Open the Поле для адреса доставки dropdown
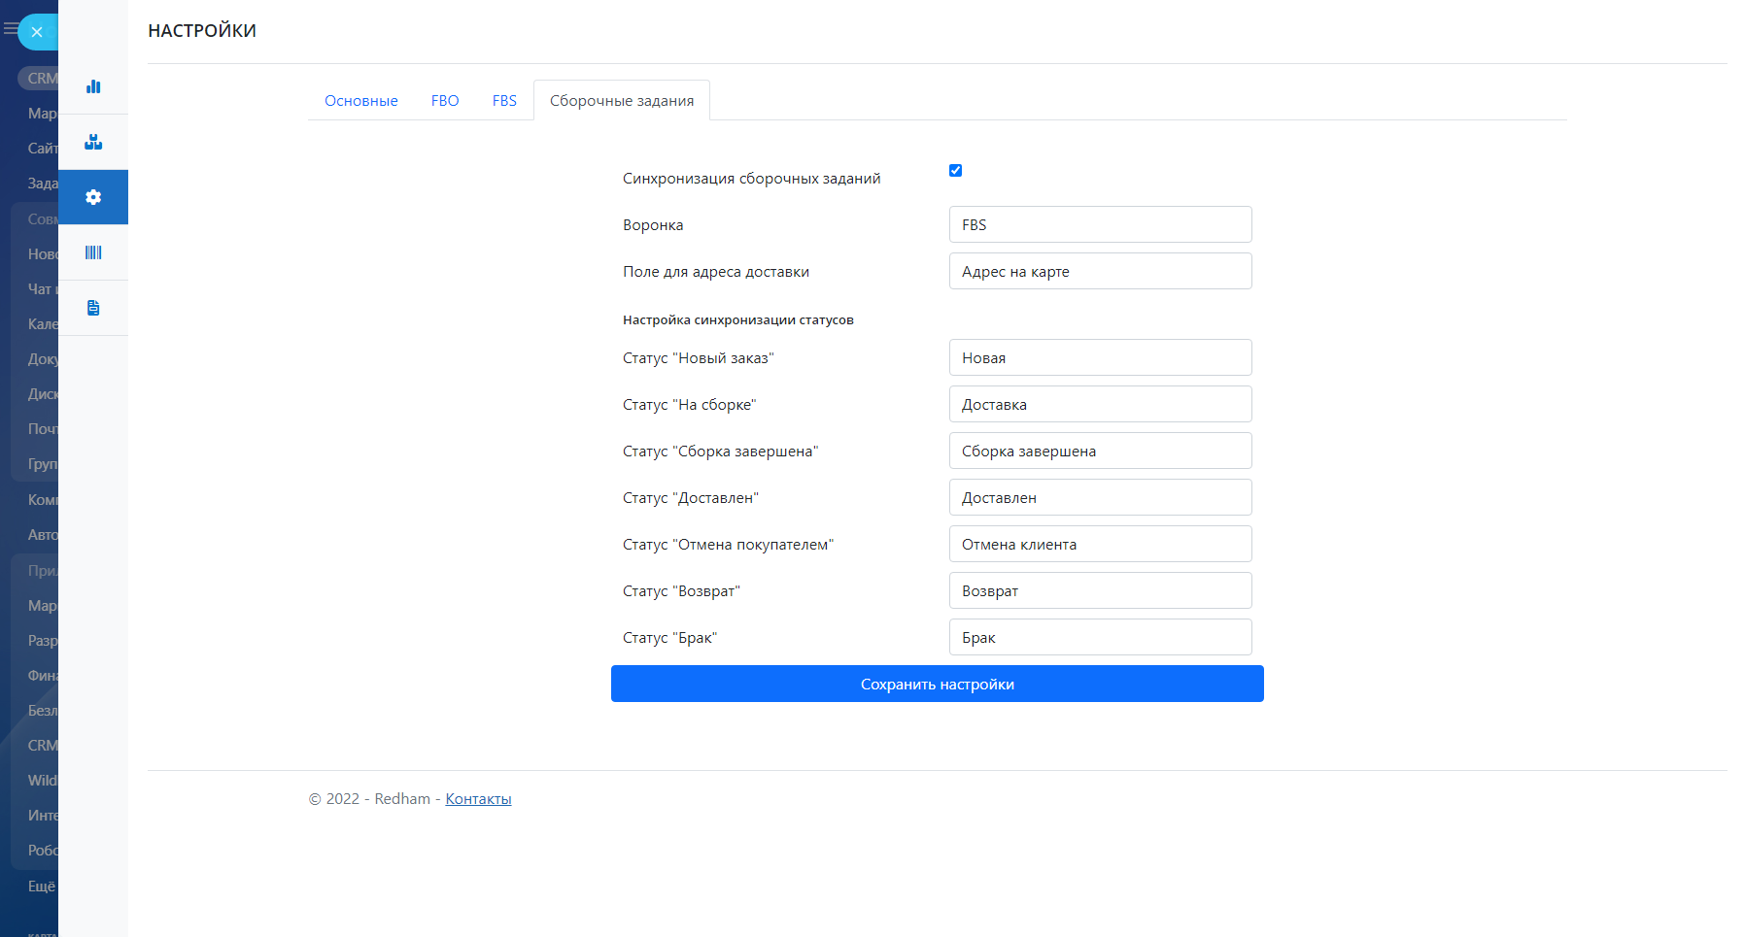The image size is (1745, 937). 1100,271
